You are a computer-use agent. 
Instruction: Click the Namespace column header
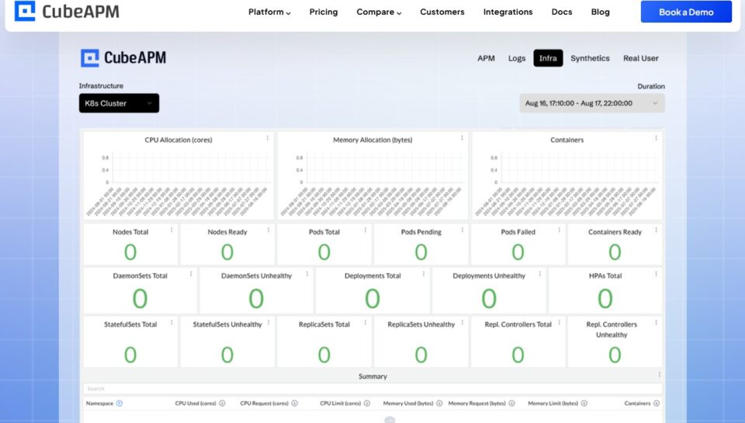pos(100,403)
